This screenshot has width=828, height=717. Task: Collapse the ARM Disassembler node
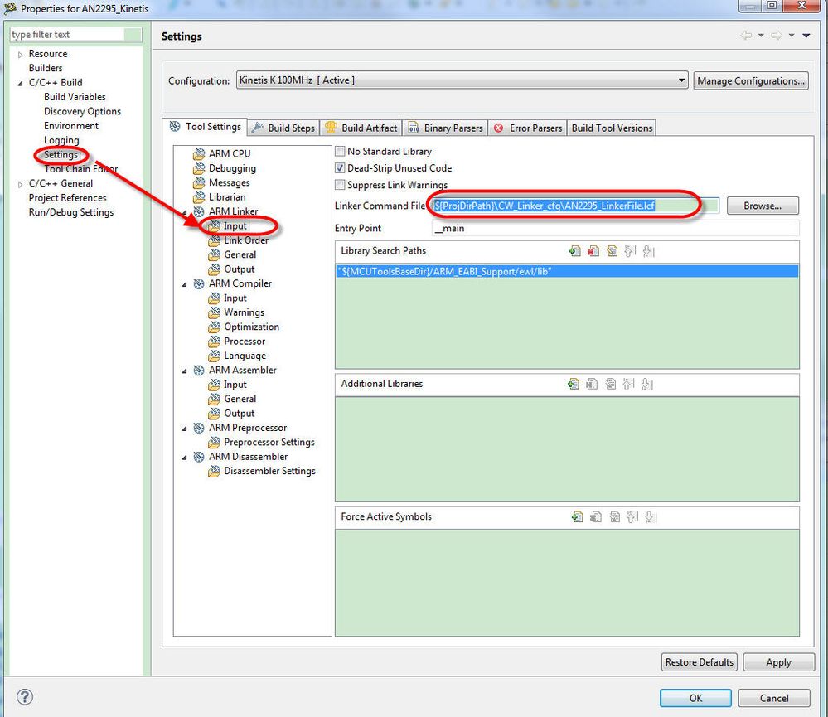tap(184, 458)
